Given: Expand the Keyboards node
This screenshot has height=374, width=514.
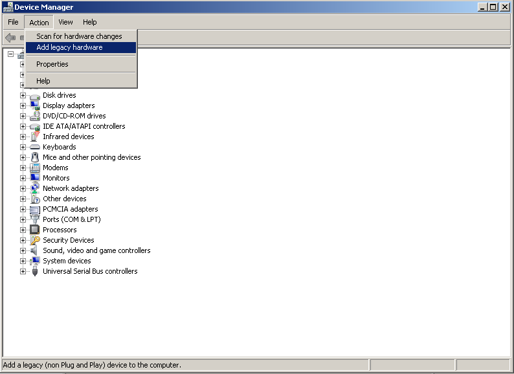Looking at the screenshot, I should tap(23, 147).
